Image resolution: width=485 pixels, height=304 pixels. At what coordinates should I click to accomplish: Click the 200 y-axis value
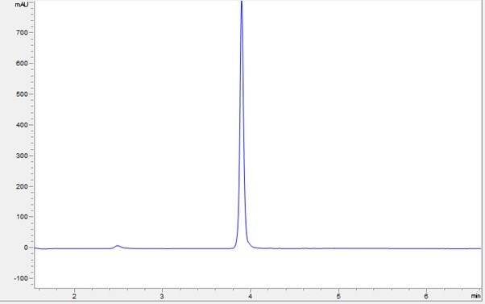pos(22,186)
